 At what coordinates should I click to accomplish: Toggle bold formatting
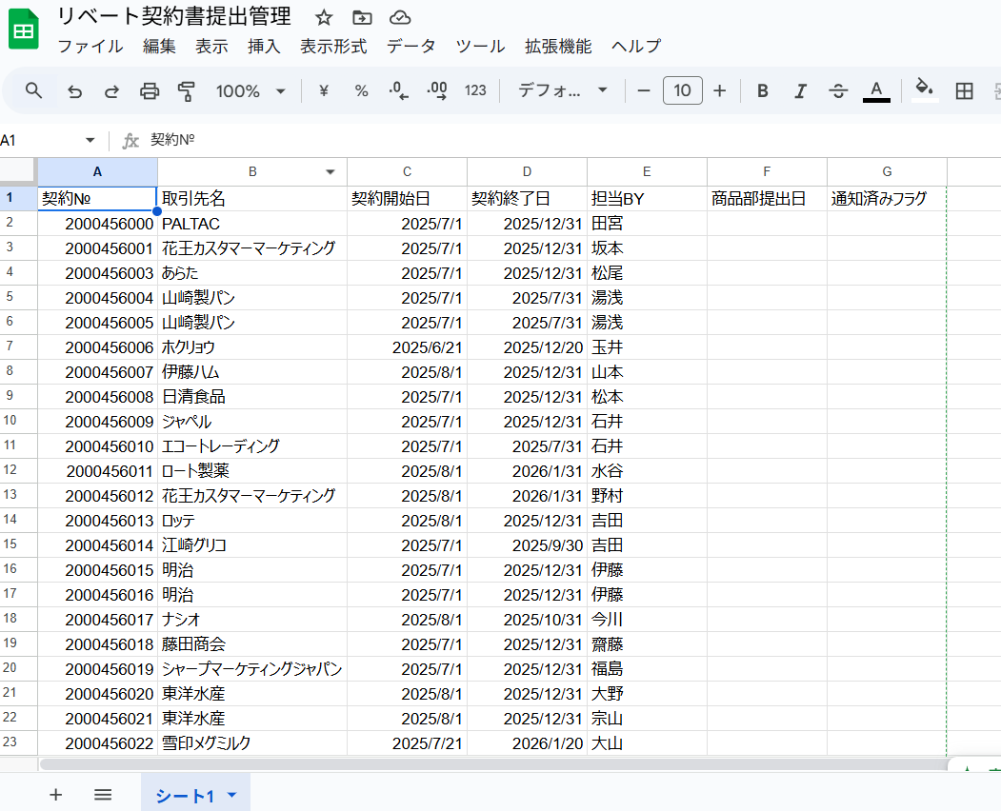point(762,91)
